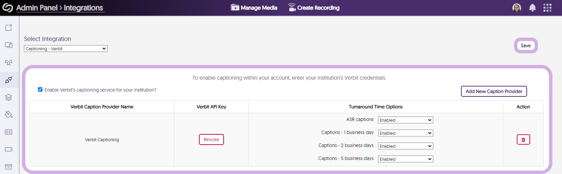Open the closed captions CC sidebar icon

click(9, 132)
